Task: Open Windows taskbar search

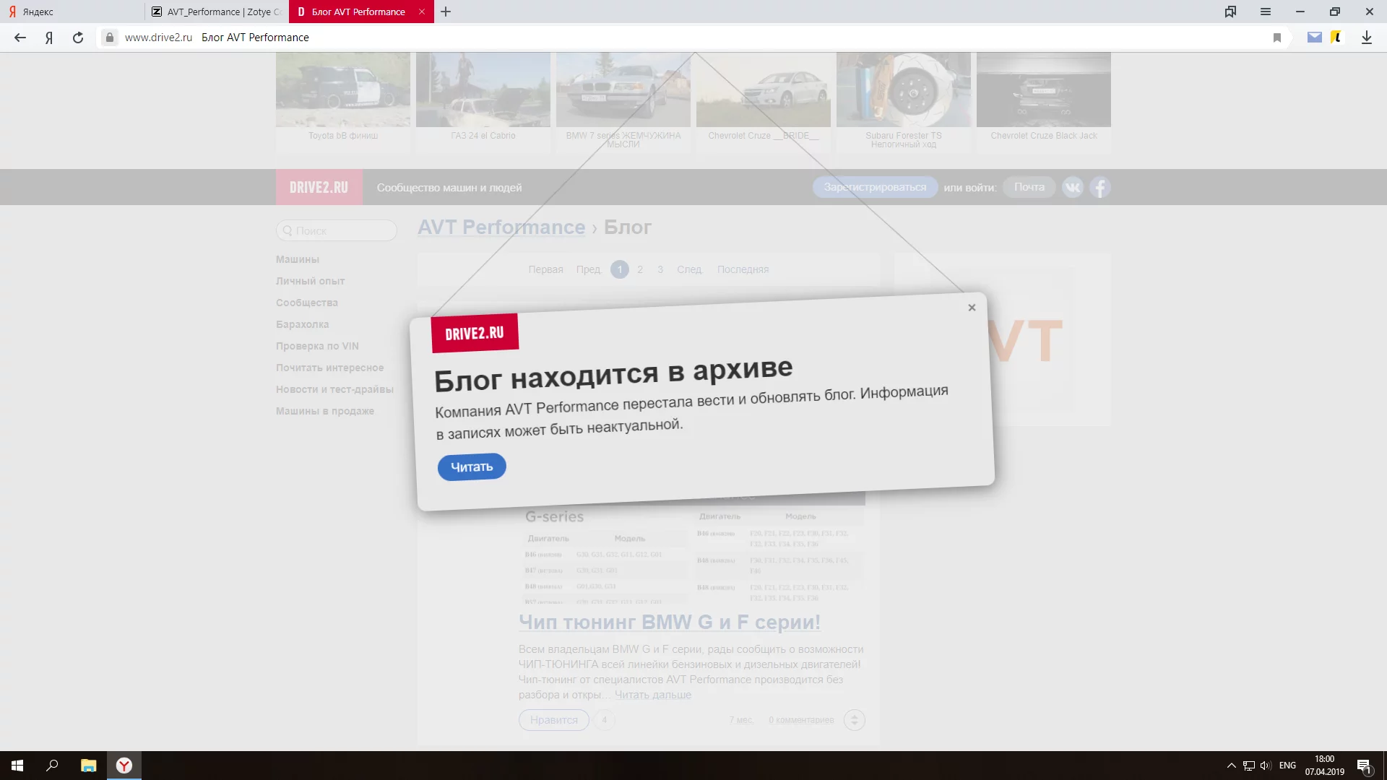Action: pyautogui.click(x=52, y=766)
